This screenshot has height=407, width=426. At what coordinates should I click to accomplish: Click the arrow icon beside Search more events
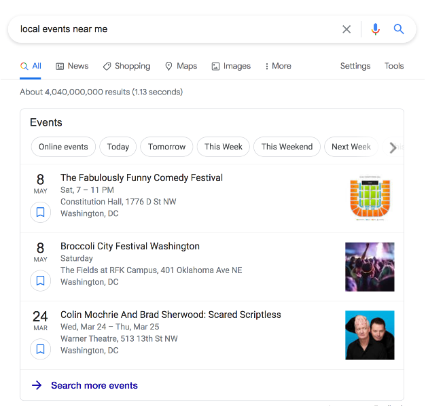pyautogui.click(x=37, y=385)
